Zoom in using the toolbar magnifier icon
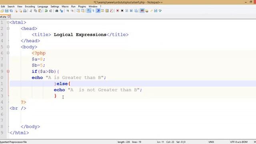 click(68, 11)
